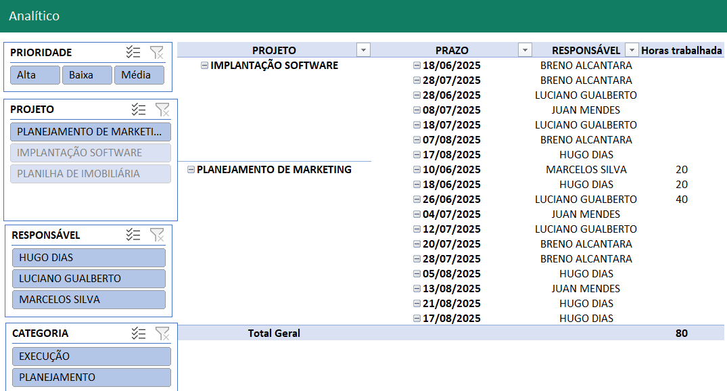Clear filter on RESPONSÁVEL slicer

[x=156, y=235]
